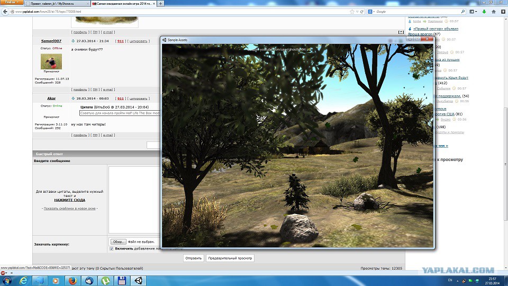Image resolution: width=508 pixels, height=286 pixels.
Task: Click the quote link on Akar's post
Action: (138, 99)
